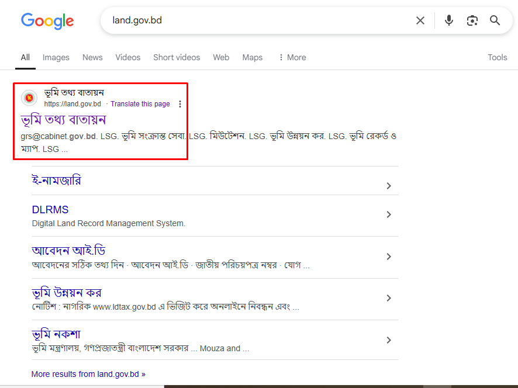518x388 pixels.
Task: Clear the search box with the X icon
Action: [x=420, y=20]
